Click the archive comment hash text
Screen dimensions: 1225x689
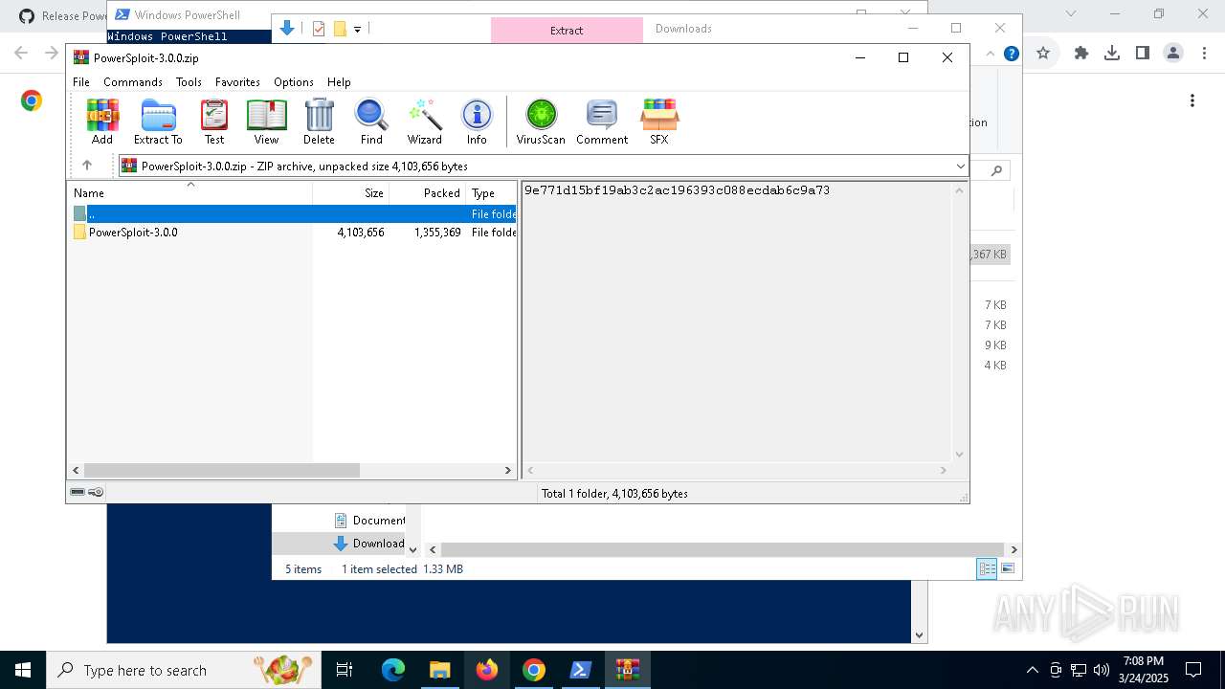tap(677, 190)
